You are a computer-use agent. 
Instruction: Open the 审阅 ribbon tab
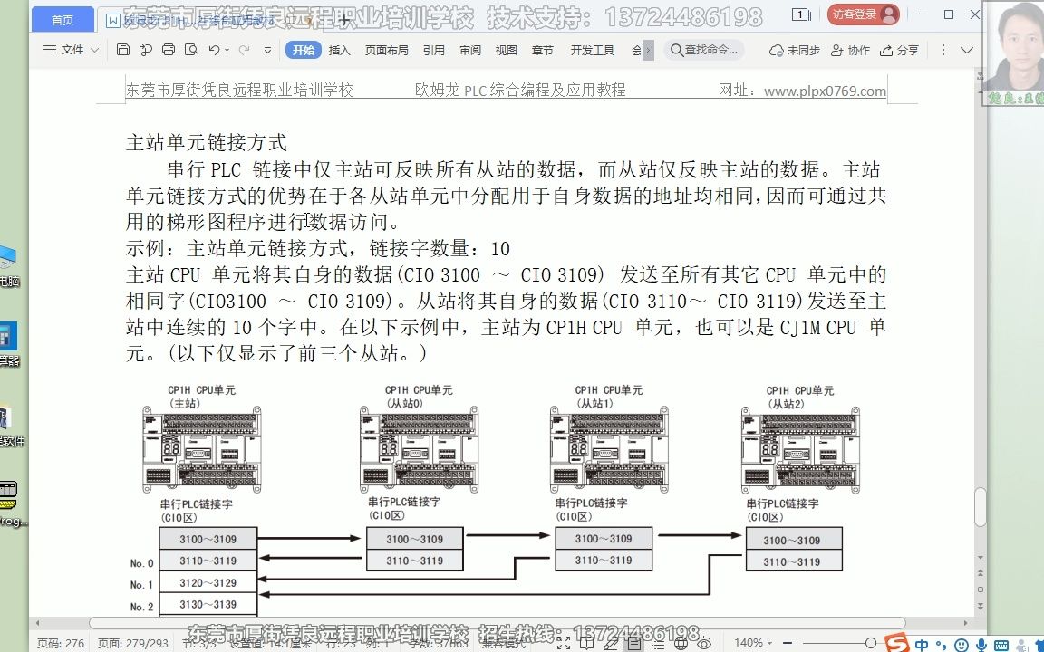(470, 50)
